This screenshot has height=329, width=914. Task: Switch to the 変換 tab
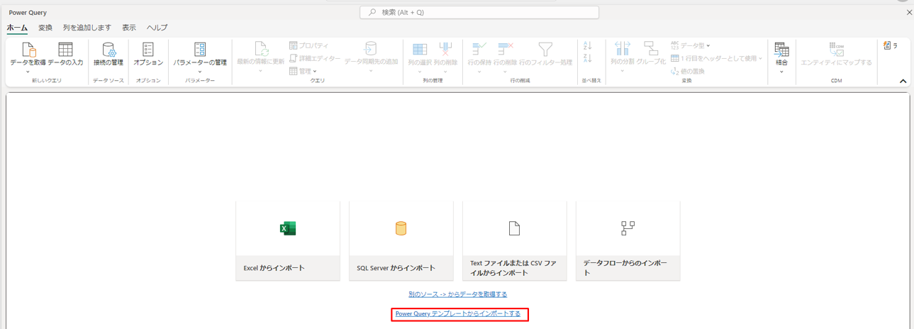45,28
